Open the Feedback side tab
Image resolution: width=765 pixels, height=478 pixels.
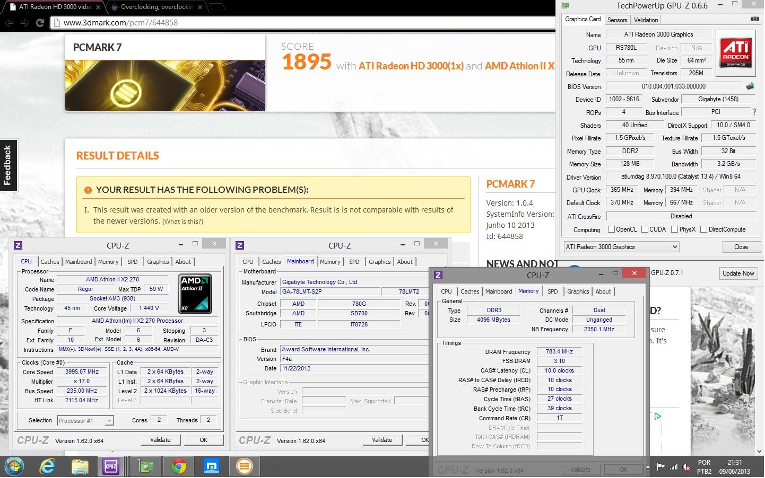[x=8, y=165]
